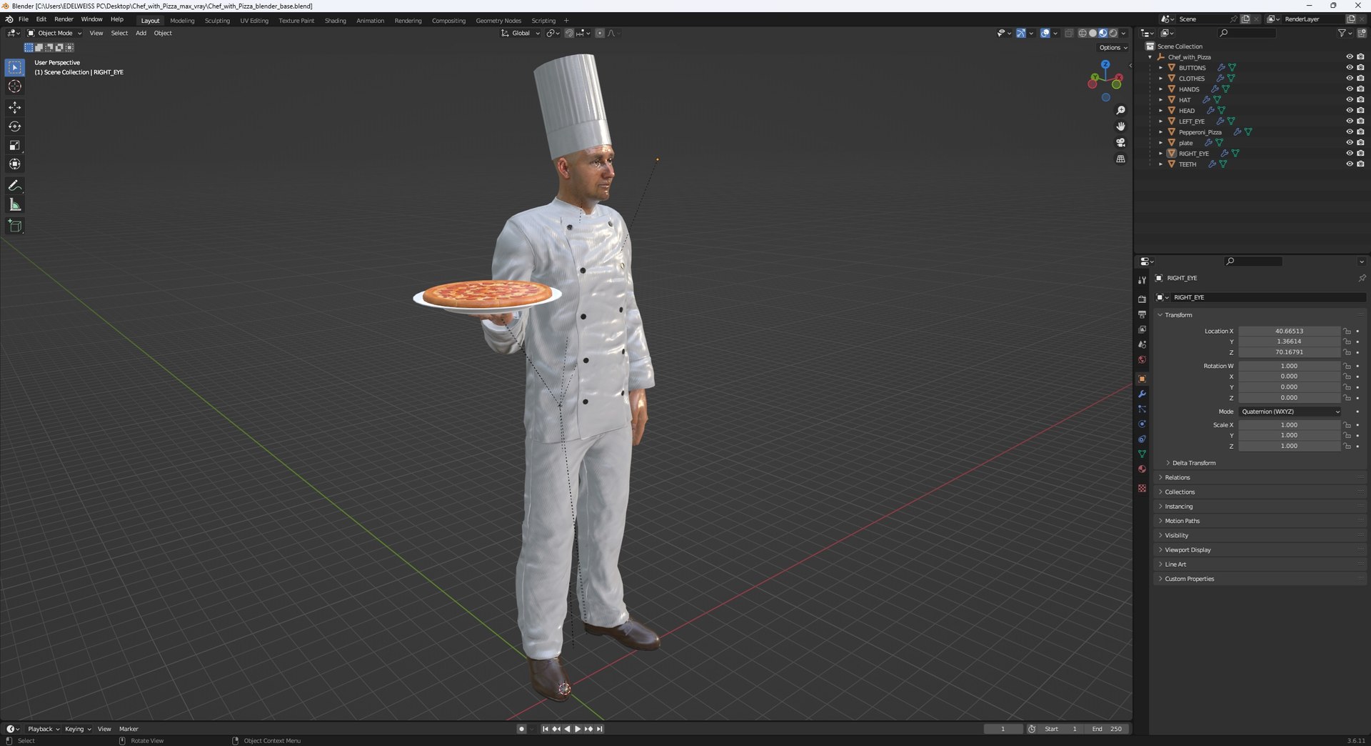Switch to the Shading workspace tab
Image resolution: width=1371 pixels, height=746 pixels.
(x=335, y=21)
